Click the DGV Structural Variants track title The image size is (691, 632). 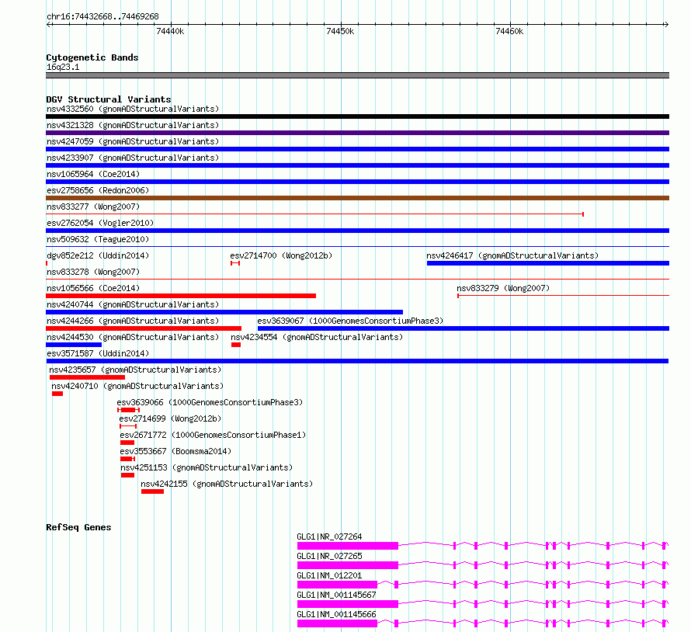[x=109, y=99]
